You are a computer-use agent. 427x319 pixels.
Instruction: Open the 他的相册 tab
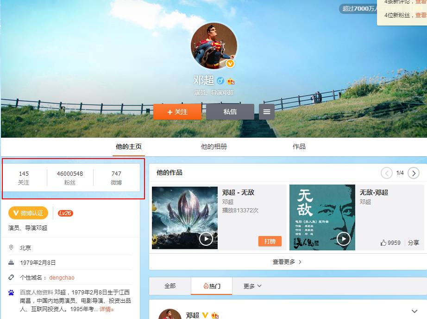click(x=214, y=147)
